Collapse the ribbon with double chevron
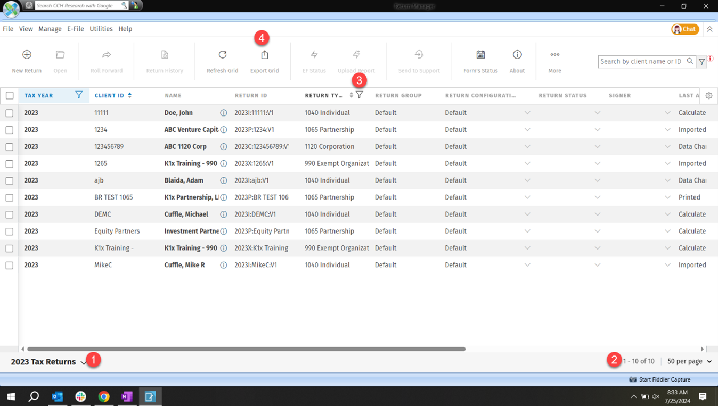 pyautogui.click(x=709, y=29)
